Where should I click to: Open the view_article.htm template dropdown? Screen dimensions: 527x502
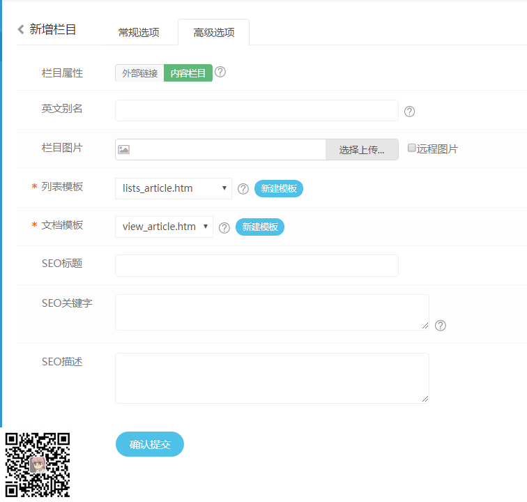(164, 227)
